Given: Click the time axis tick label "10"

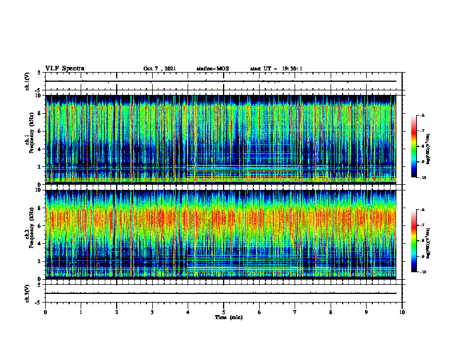Looking at the screenshot, I should pyautogui.click(x=402, y=312).
